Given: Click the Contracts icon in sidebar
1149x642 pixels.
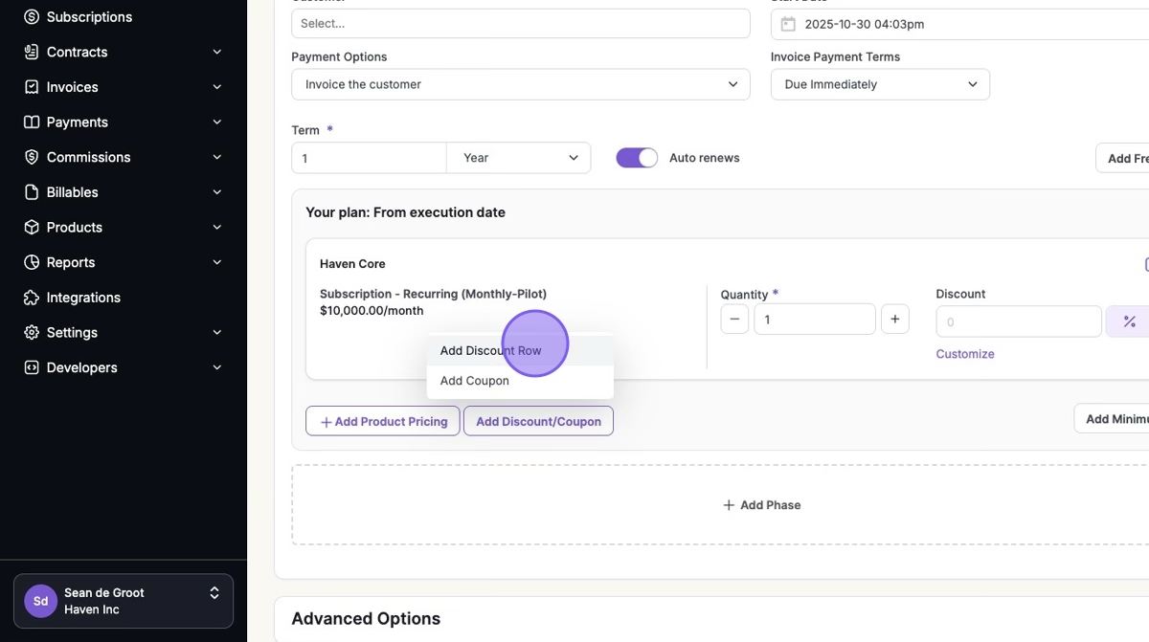Looking at the screenshot, I should (32, 52).
